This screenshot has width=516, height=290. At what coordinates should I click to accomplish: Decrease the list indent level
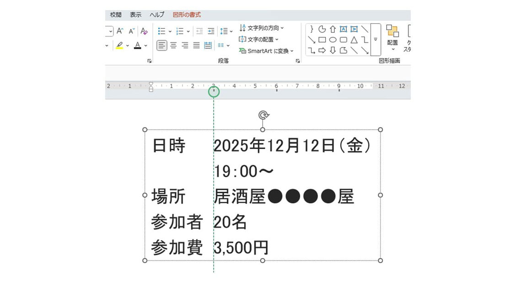point(199,31)
